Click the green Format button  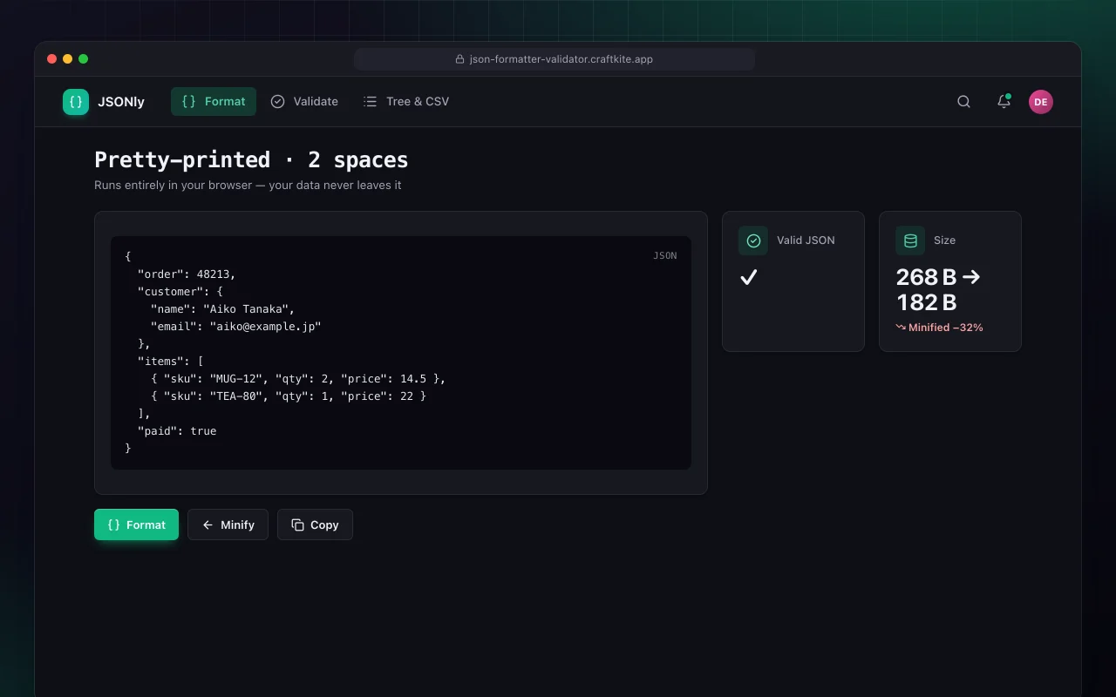(136, 524)
